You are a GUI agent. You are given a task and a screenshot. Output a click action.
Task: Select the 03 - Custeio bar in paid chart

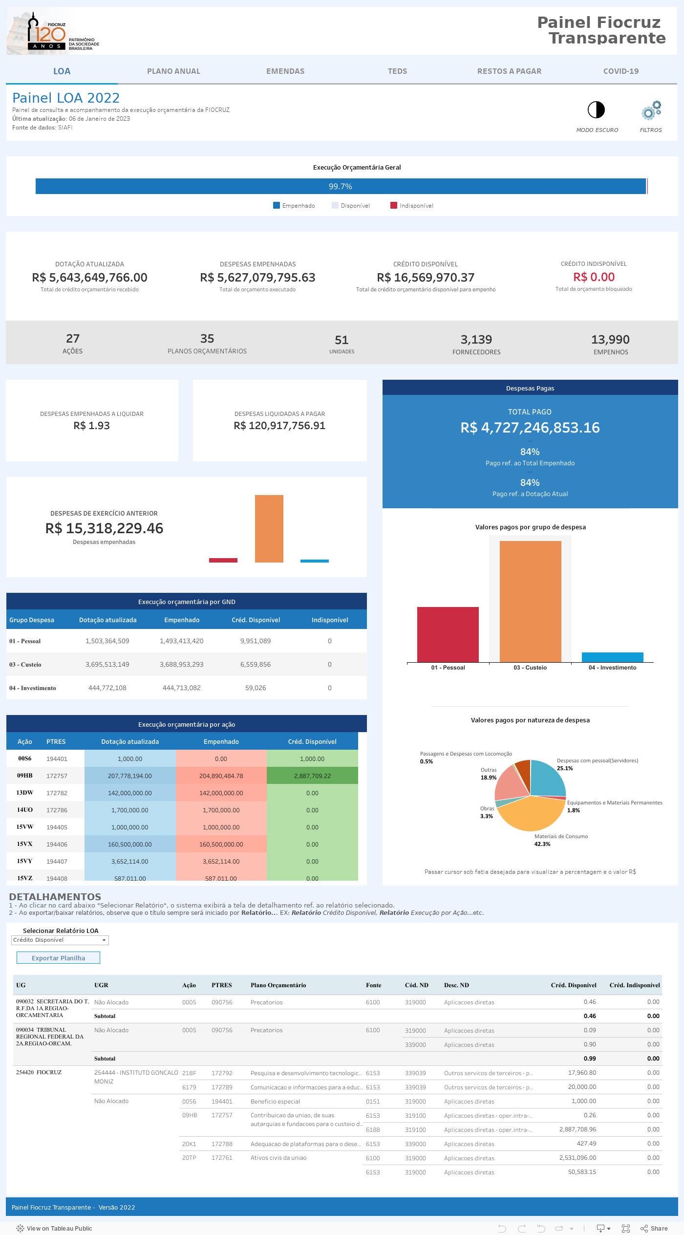click(531, 602)
